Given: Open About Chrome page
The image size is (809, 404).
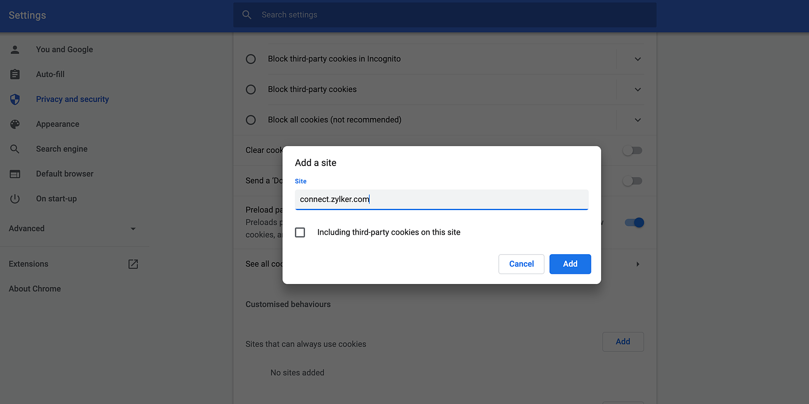Looking at the screenshot, I should tap(35, 289).
